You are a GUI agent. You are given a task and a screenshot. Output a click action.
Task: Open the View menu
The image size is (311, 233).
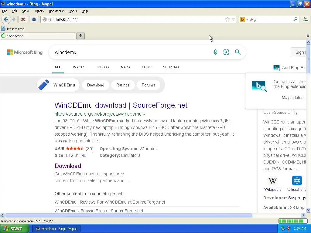click(x=26, y=11)
